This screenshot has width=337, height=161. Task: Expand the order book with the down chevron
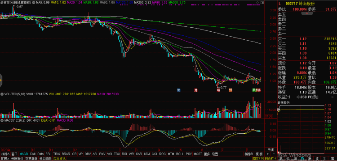point(307,13)
